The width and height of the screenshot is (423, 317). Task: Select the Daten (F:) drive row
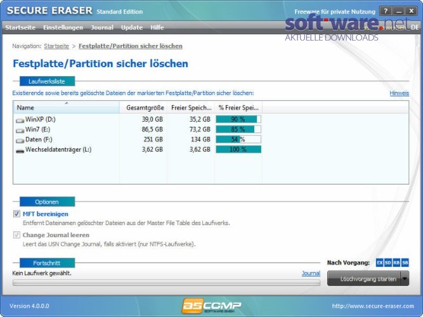click(x=211, y=139)
